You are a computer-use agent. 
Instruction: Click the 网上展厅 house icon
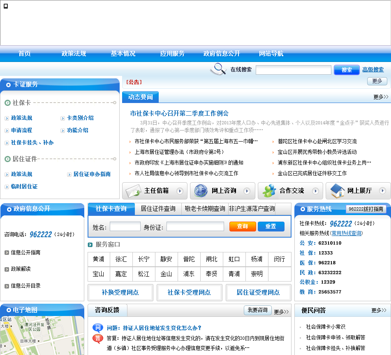(x=337, y=191)
